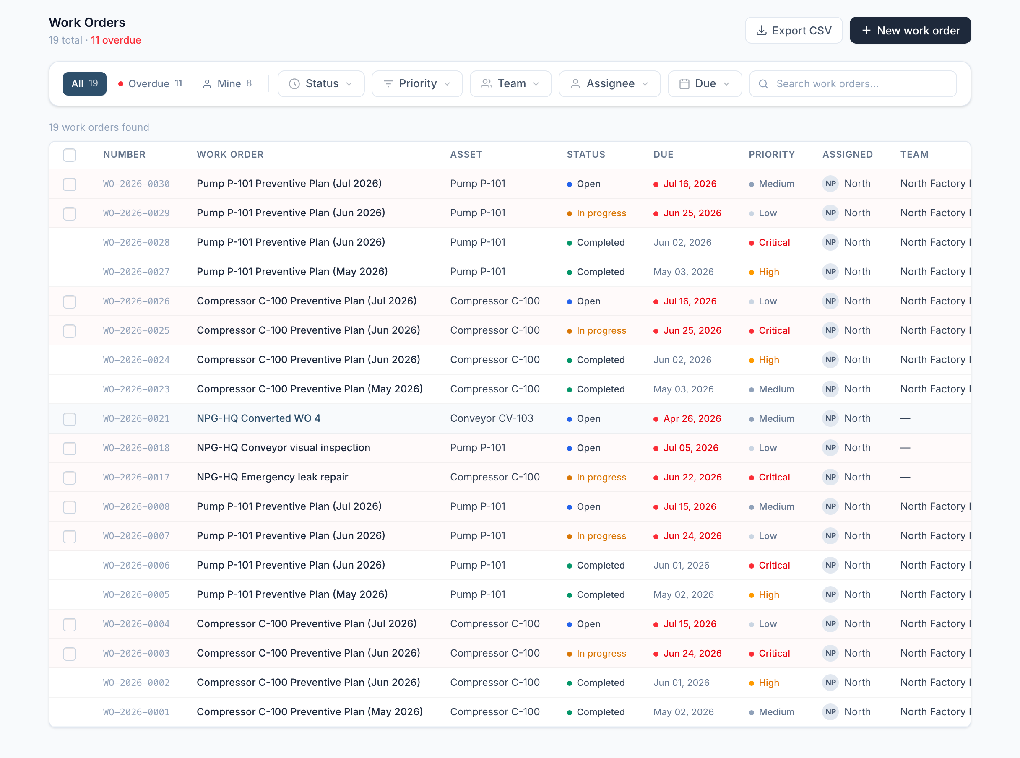Click the calendar icon in Due filter
Screen dimensions: 1020x758
pos(684,83)
